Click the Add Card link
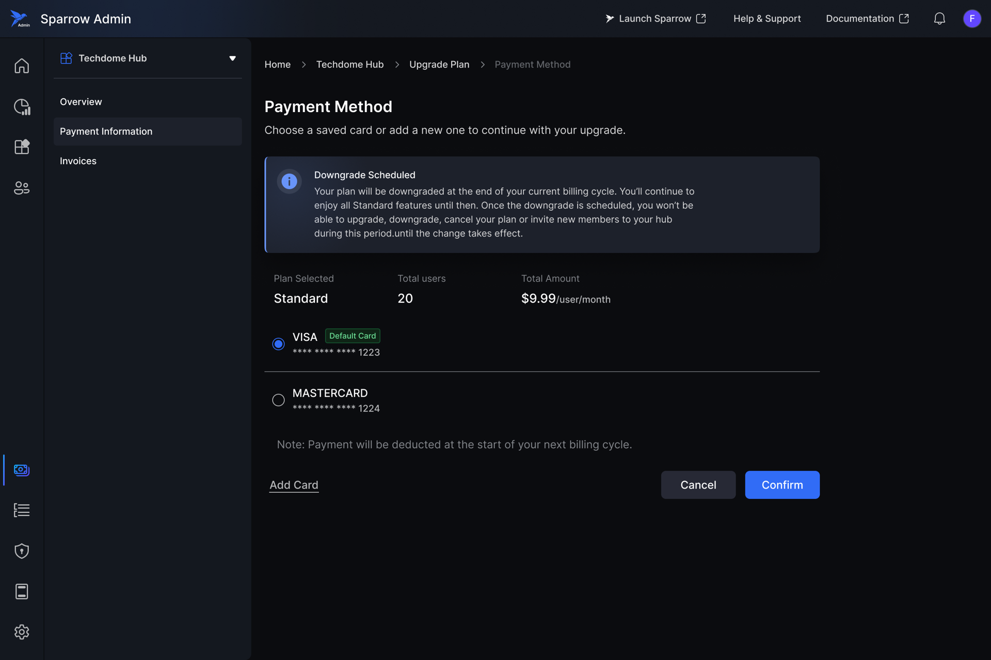The width and height of the screenshot is (991, 660). (x=294, y=485)
